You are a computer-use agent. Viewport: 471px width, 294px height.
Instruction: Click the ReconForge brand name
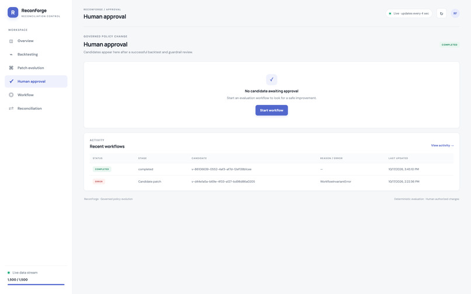(34, 10)
